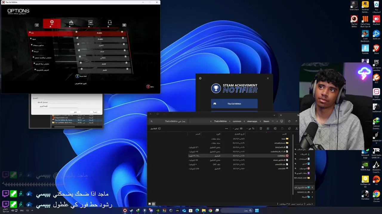Click the Delete trash icon in Explorer toolbar
This screenshot has width=382, height=214.
[261, 128]
